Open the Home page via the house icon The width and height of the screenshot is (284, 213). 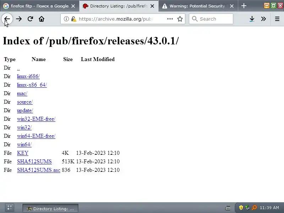click(x=42, y=19)
